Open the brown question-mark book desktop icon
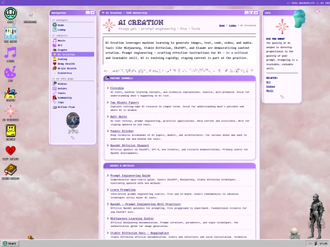The image size is (330, 247). pyautogui.click(x=10, y=170)
